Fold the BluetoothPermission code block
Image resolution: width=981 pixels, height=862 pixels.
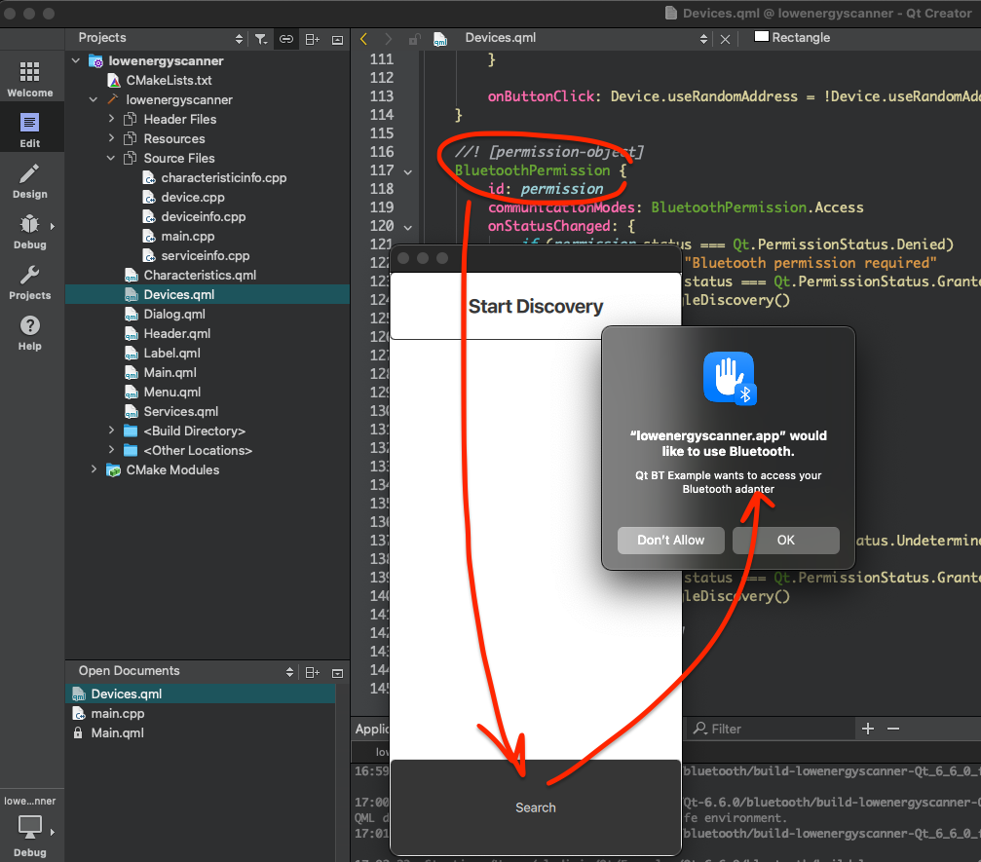408,172
